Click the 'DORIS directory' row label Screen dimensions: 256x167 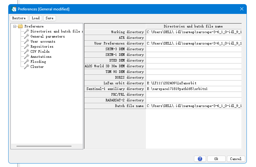point(115,78)
